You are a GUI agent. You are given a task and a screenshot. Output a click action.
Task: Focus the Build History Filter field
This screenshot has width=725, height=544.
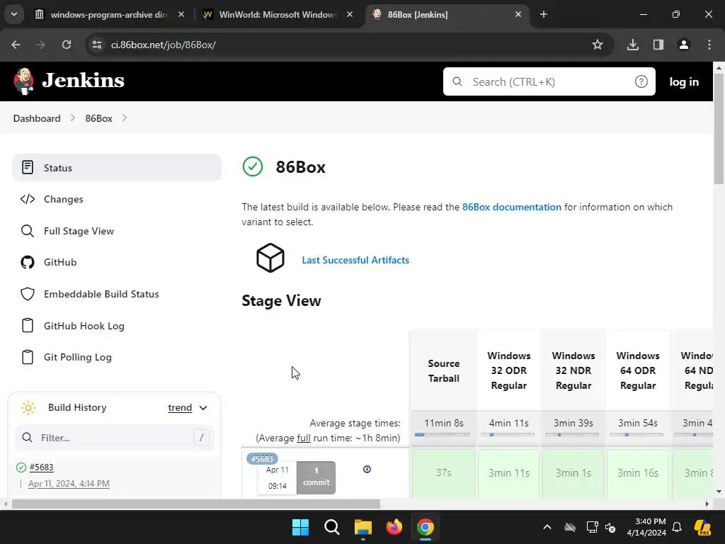115,438
